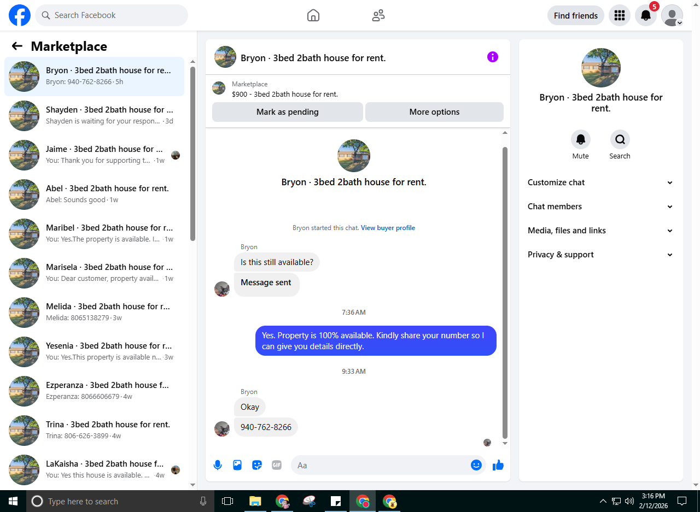Mute this chat with the bell icon
This screenshot has width=700, height=512.
581,139
